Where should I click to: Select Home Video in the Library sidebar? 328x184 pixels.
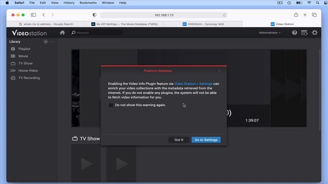(x=28, y=71)
